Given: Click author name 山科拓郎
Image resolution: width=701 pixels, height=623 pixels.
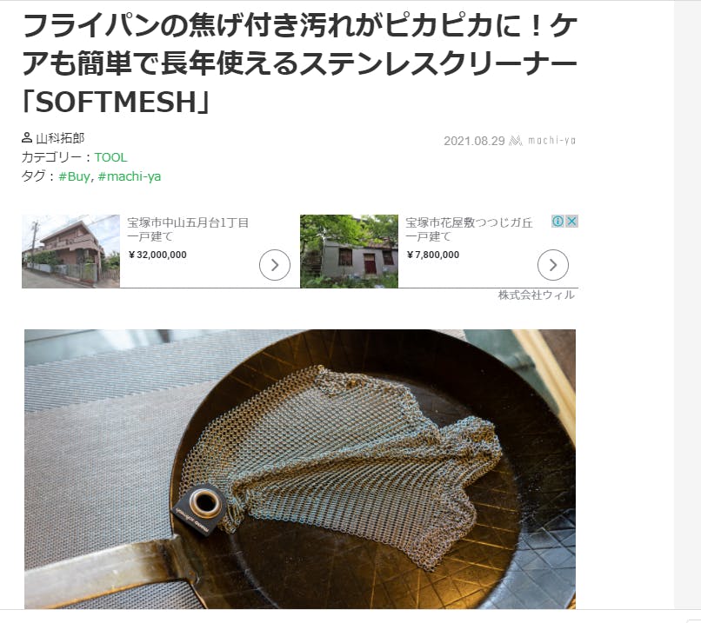Looking at the screenshot, I should (x=60, y=138).
